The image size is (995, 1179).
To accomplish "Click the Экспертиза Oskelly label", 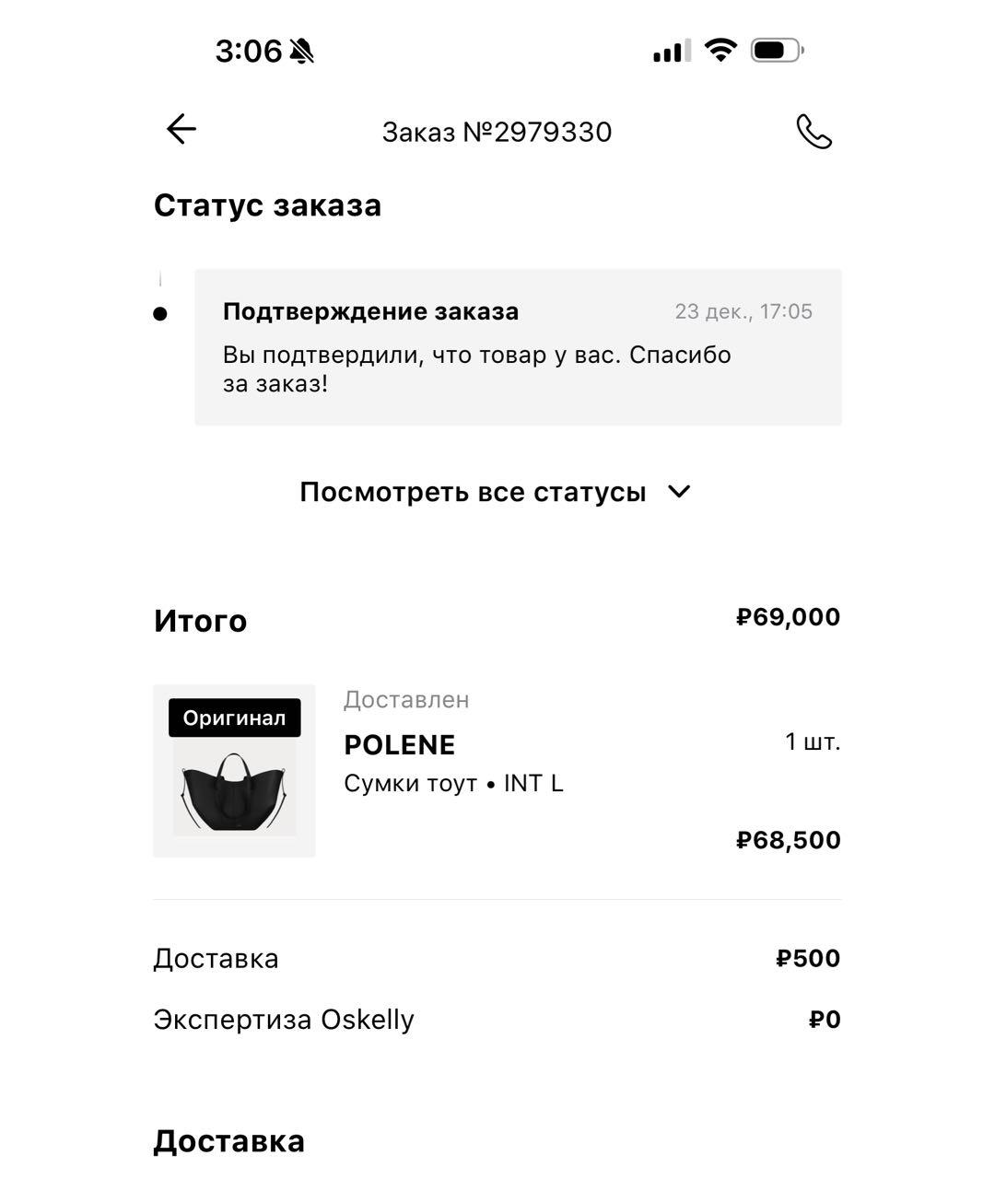I will point(283,1019).
